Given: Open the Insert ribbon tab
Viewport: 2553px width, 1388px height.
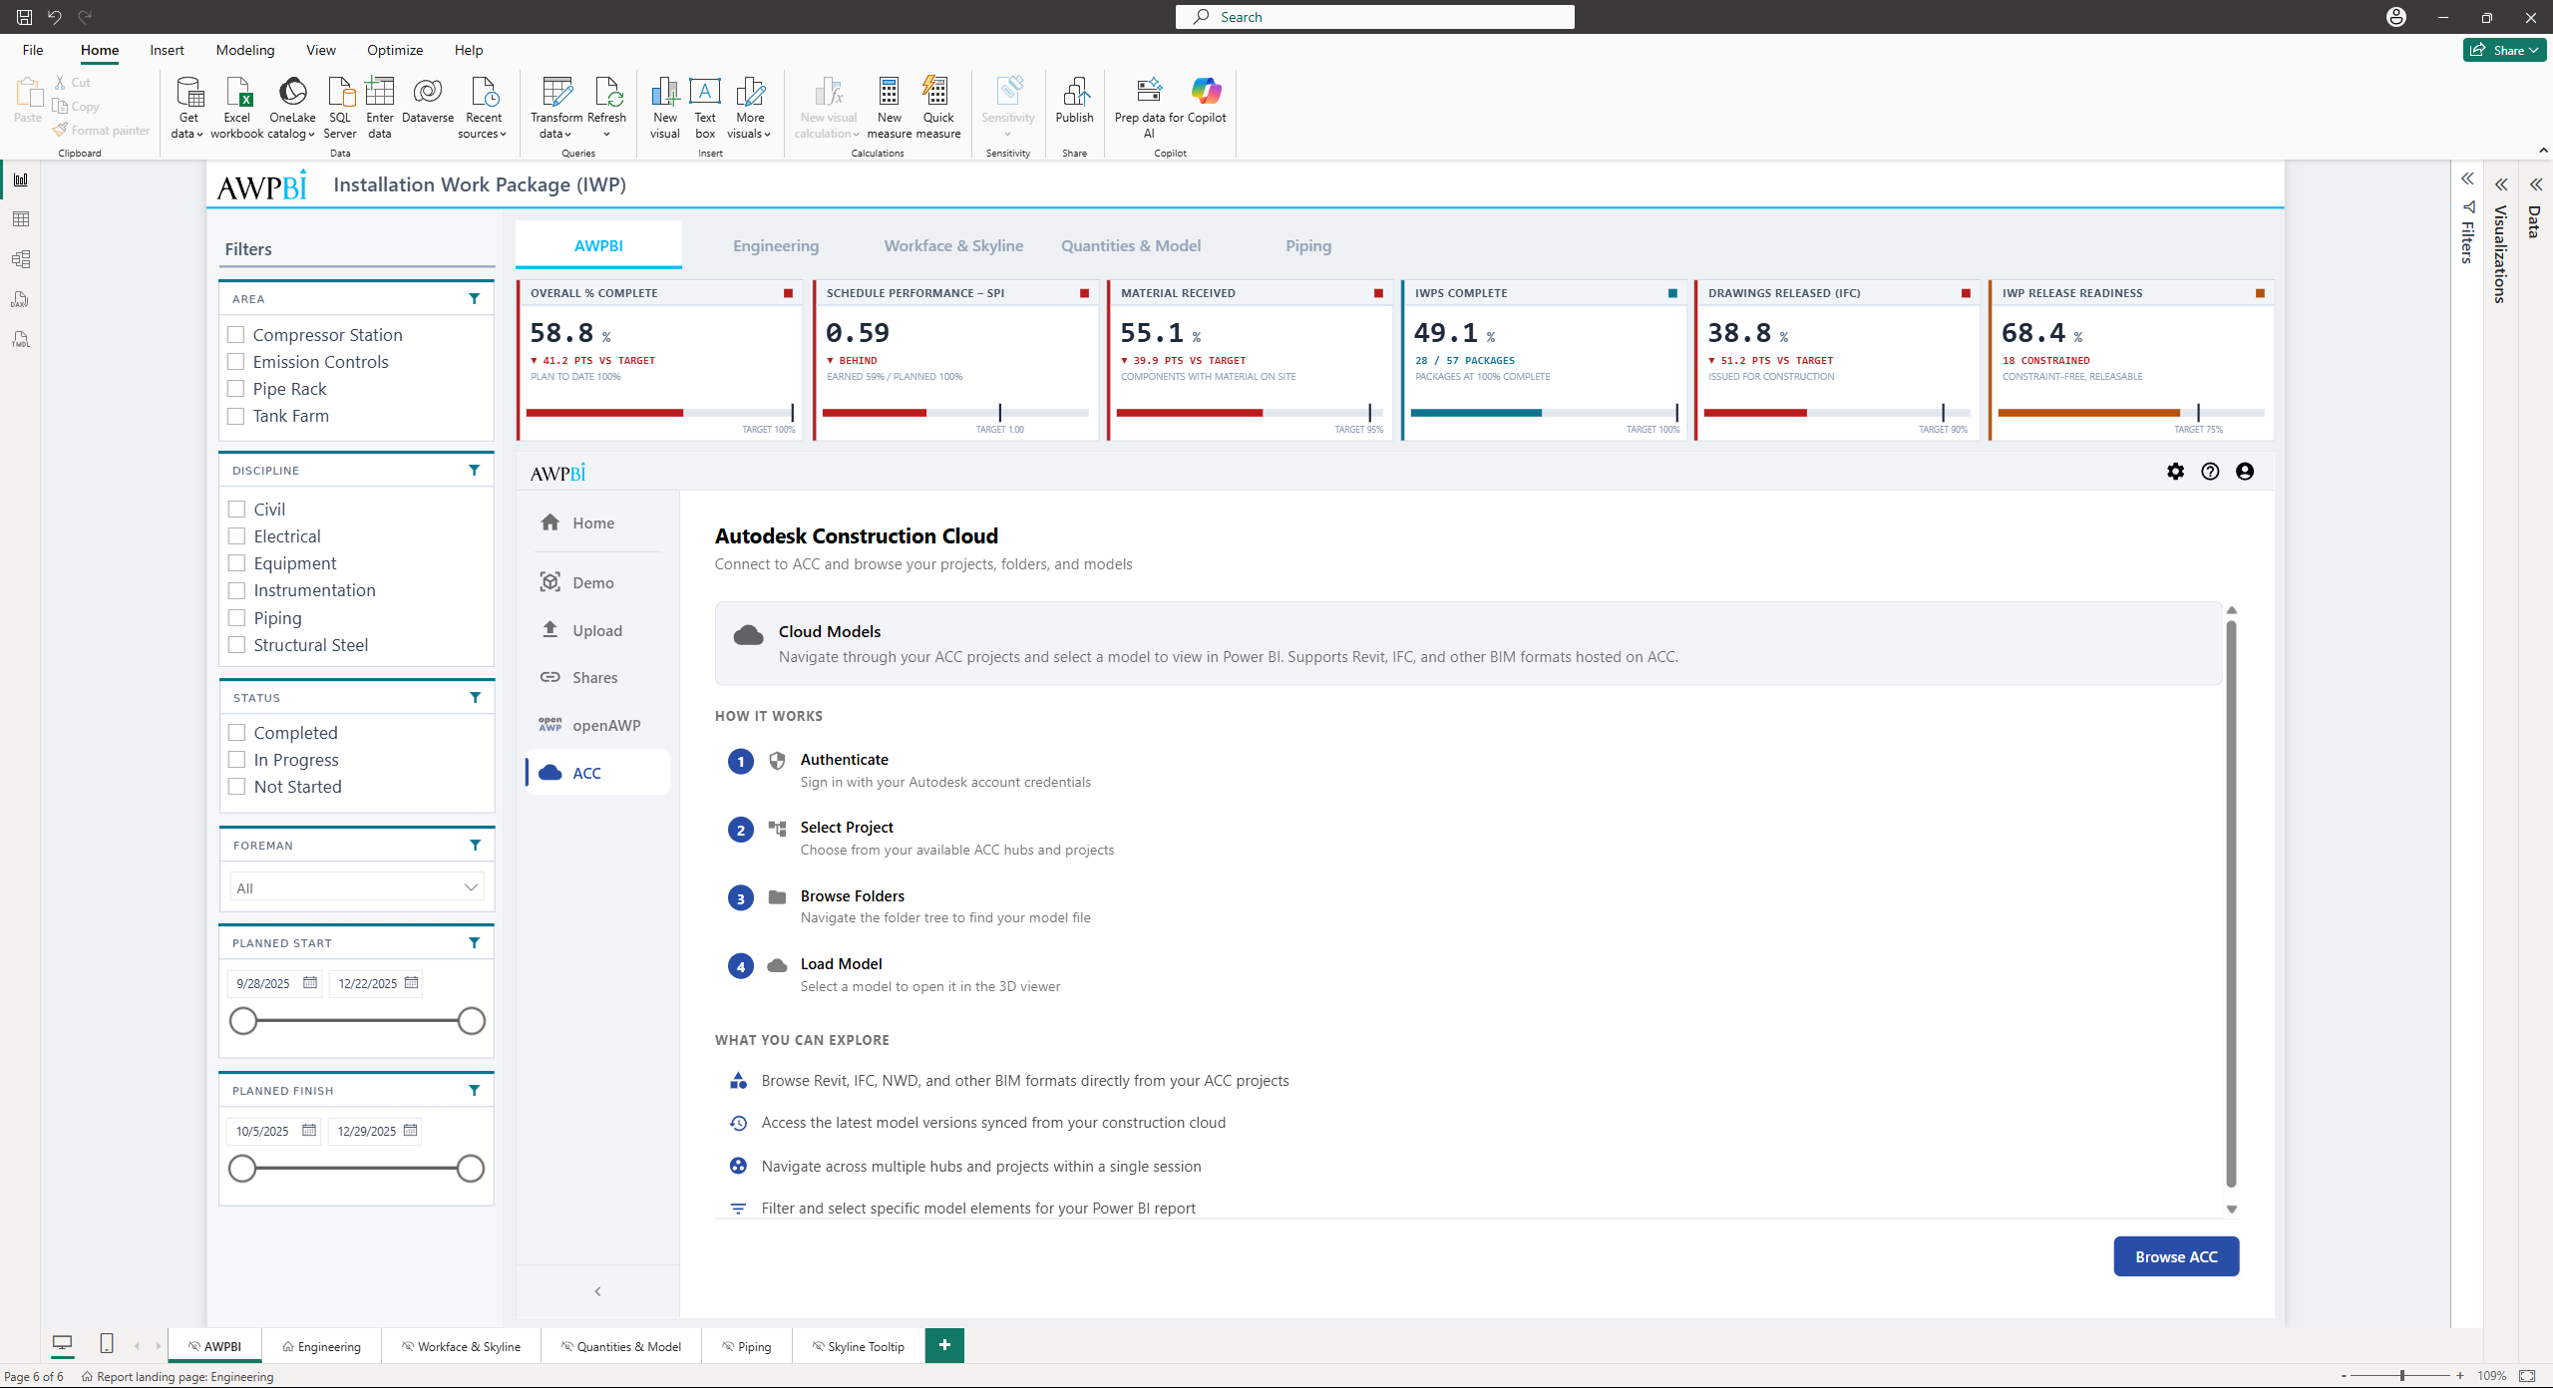Looking at the screenshot, I should pos(167,50).
